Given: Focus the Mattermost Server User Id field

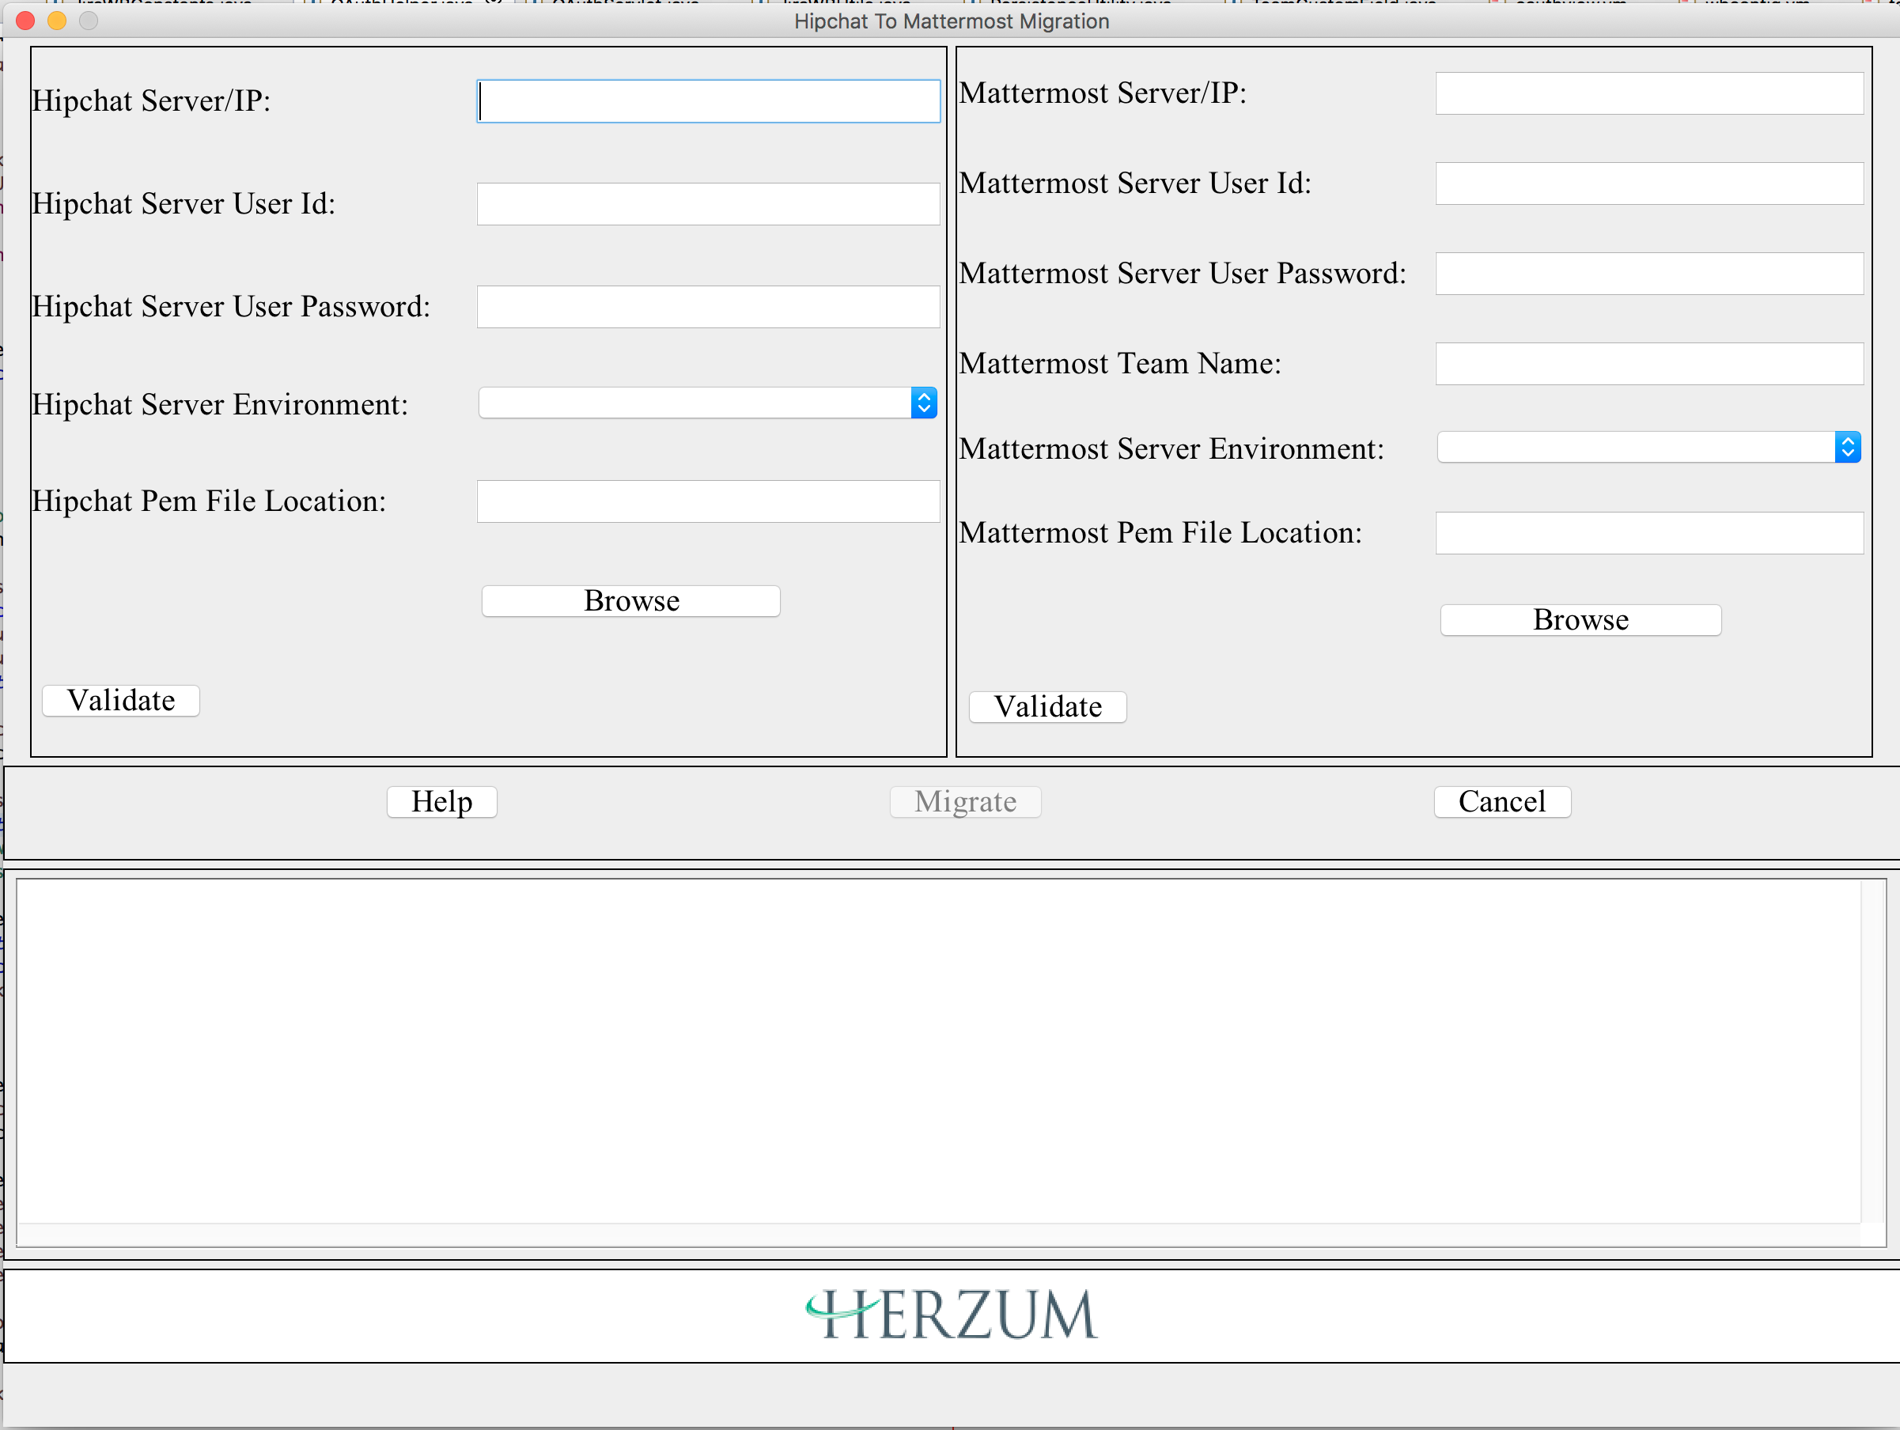Looking at the screenshot, I should tap(1649, 183).
